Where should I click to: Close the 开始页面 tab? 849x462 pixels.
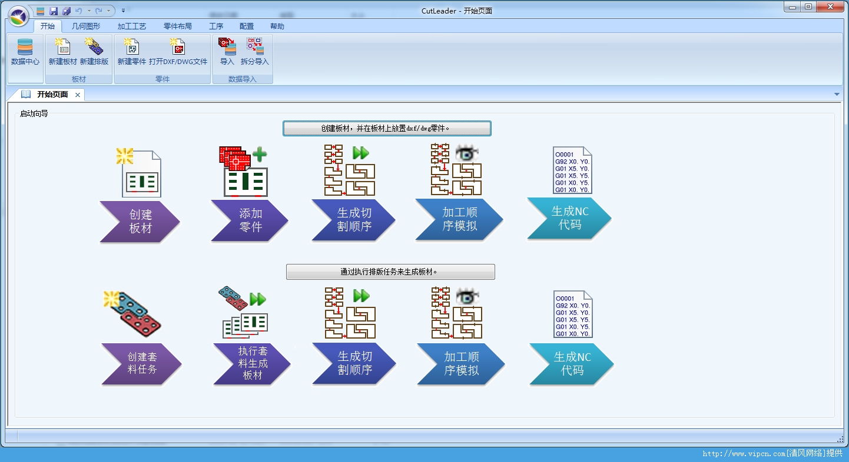coord(78,94)
